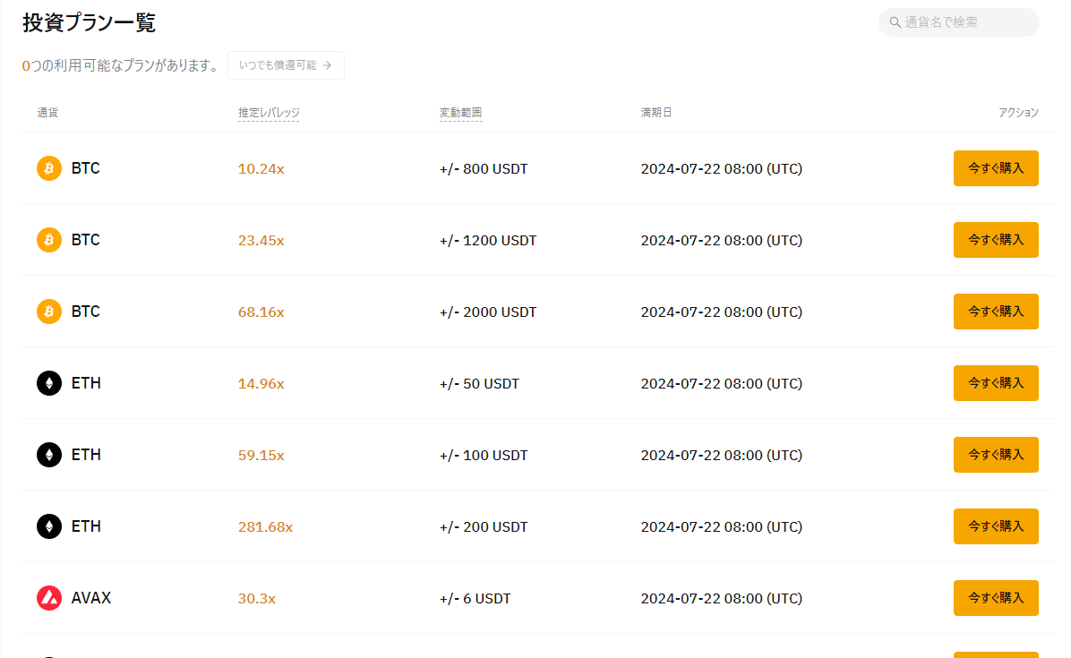Purchase the AVAX 30.3x plan
This screenshot has height=658, width=1071.
[x=996, y=598]
